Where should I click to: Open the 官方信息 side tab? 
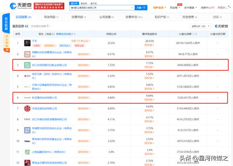click(x=6, y=23)
